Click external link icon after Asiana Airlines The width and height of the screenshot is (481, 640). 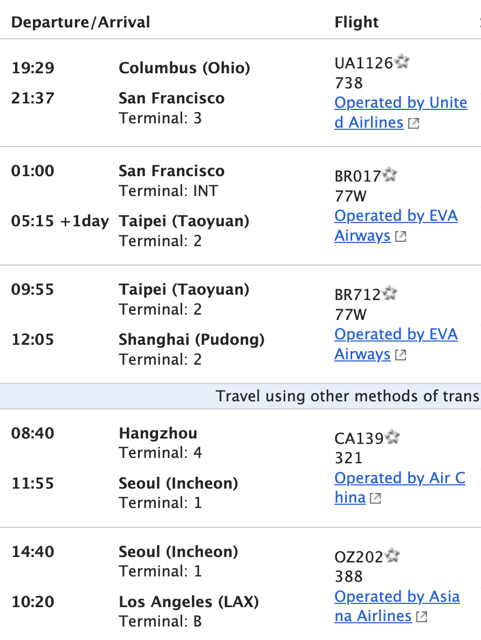(x=421, y=617)
